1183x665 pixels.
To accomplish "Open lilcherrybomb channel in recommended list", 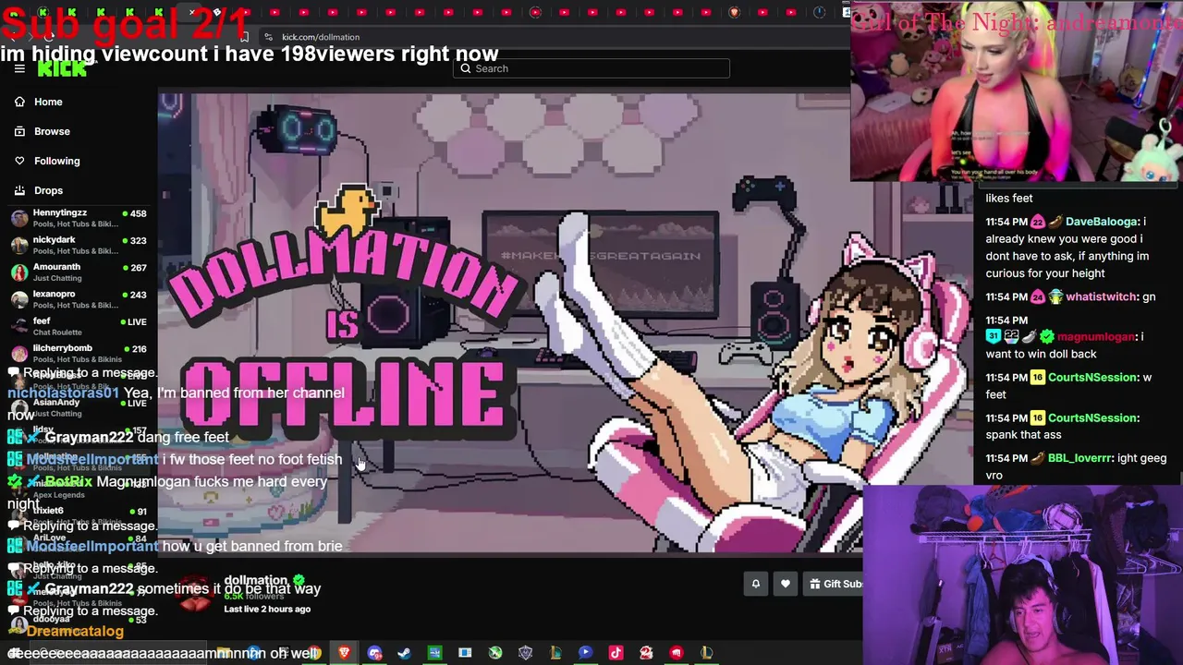I will coord(79,352).
